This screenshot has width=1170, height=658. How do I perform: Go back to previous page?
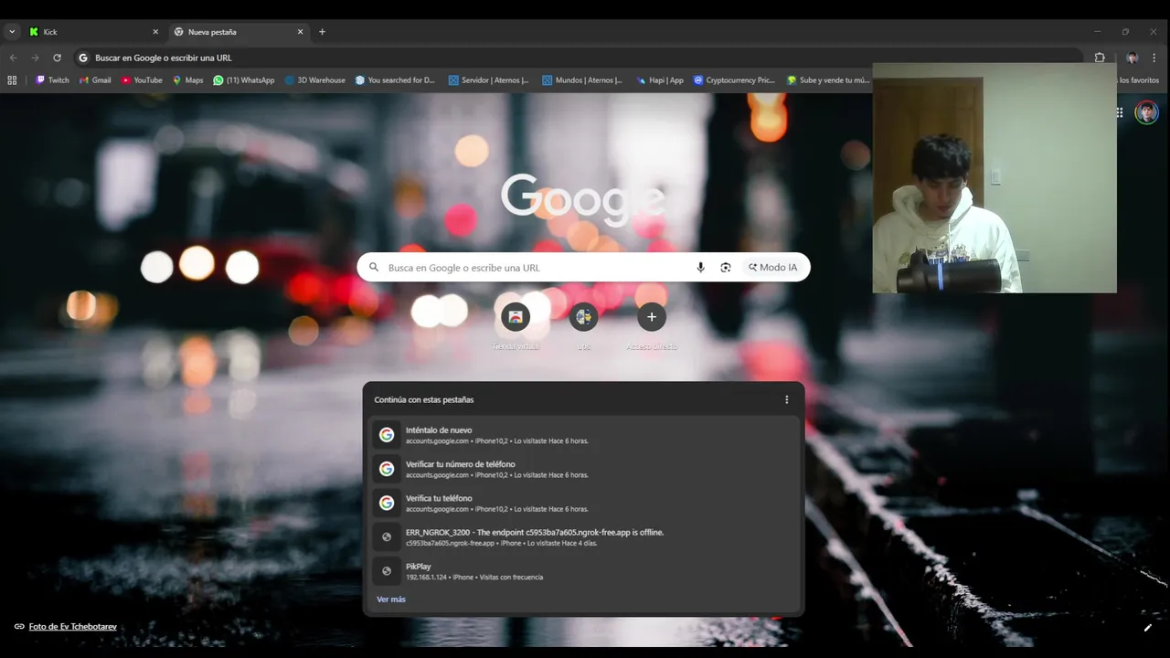pos(13,58)
